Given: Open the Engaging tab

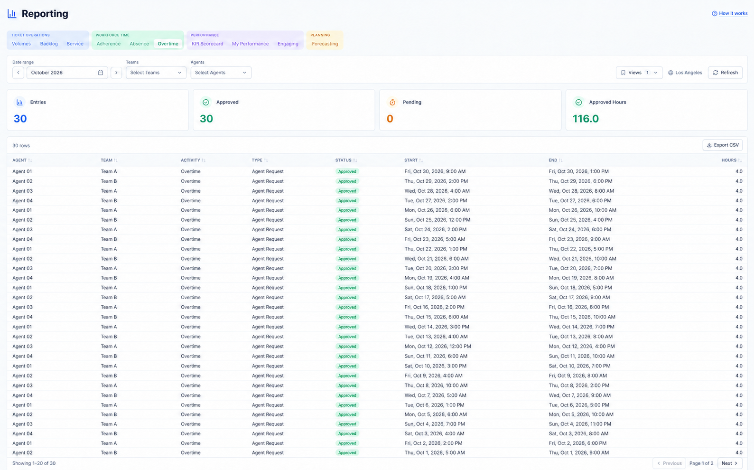Looking at the screenshot, I should pos(288,44).
